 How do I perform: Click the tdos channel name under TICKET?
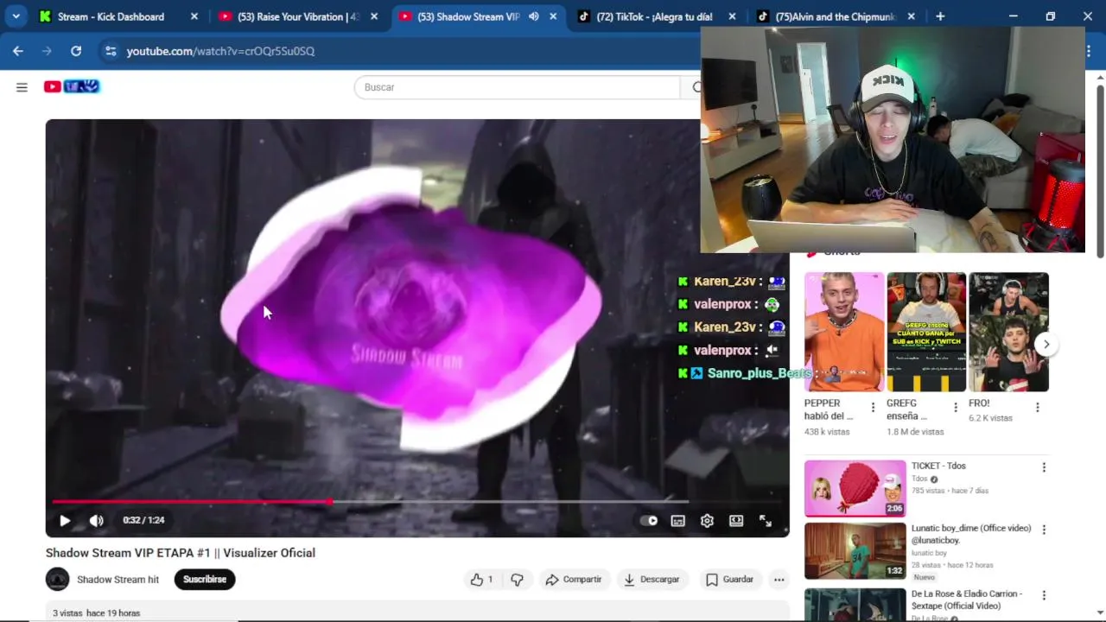point(919,479)
